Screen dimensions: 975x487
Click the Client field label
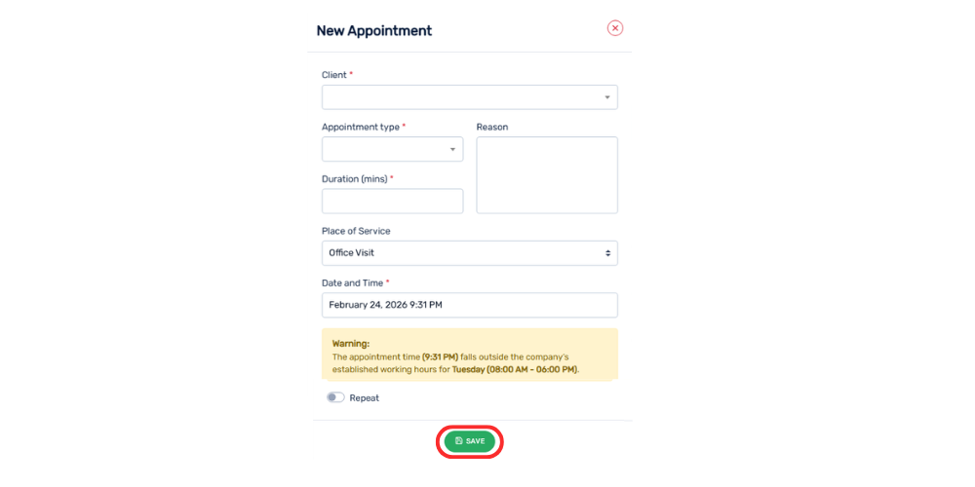(334, 75)
